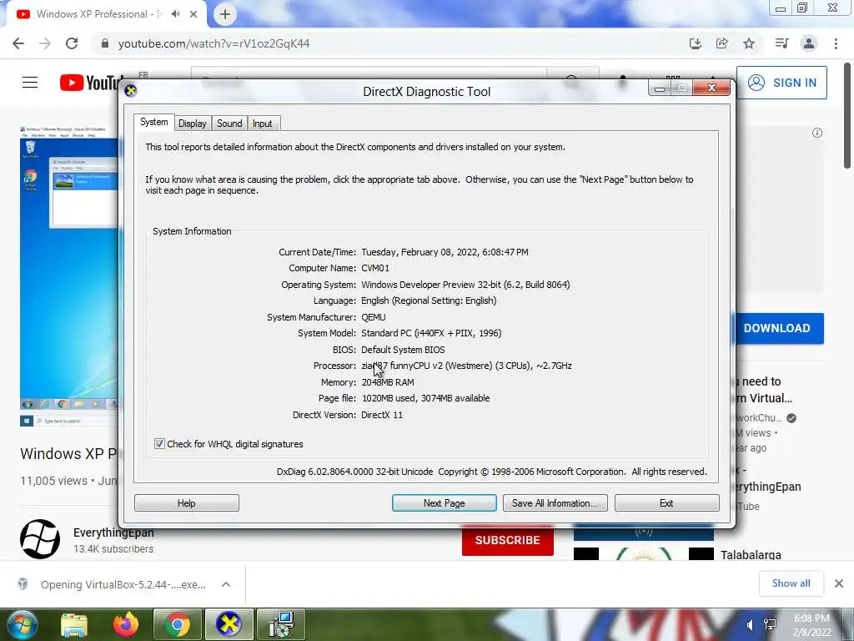The image size is (854, 641).
Task: Open the Chrome three-dot menu
Action: pyautogui.click(x=836, y=43)
